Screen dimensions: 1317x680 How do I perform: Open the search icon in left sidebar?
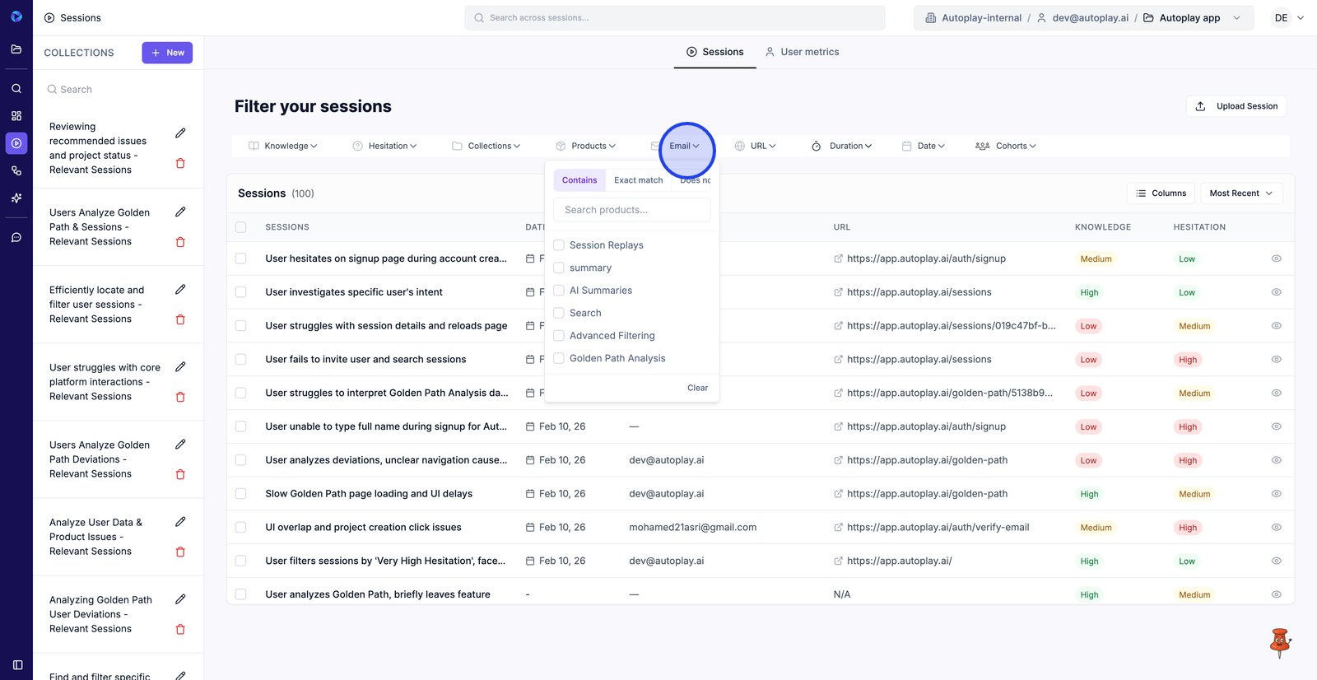tap(16, 88)
